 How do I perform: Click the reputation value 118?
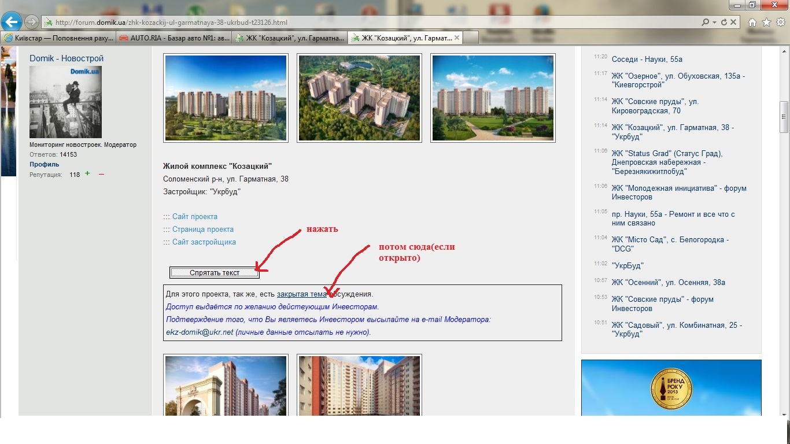[x=75, y=175]
